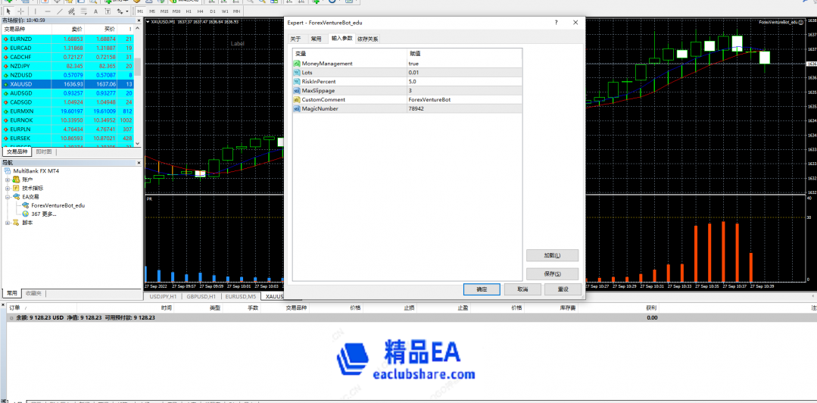This screenshot has width=817, height=403.
Task: Switch chart to H1 timeframe
Action: [189, 11]
